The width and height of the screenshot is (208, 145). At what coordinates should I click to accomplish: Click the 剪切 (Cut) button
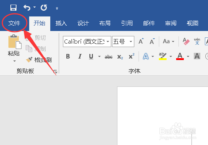40,38
